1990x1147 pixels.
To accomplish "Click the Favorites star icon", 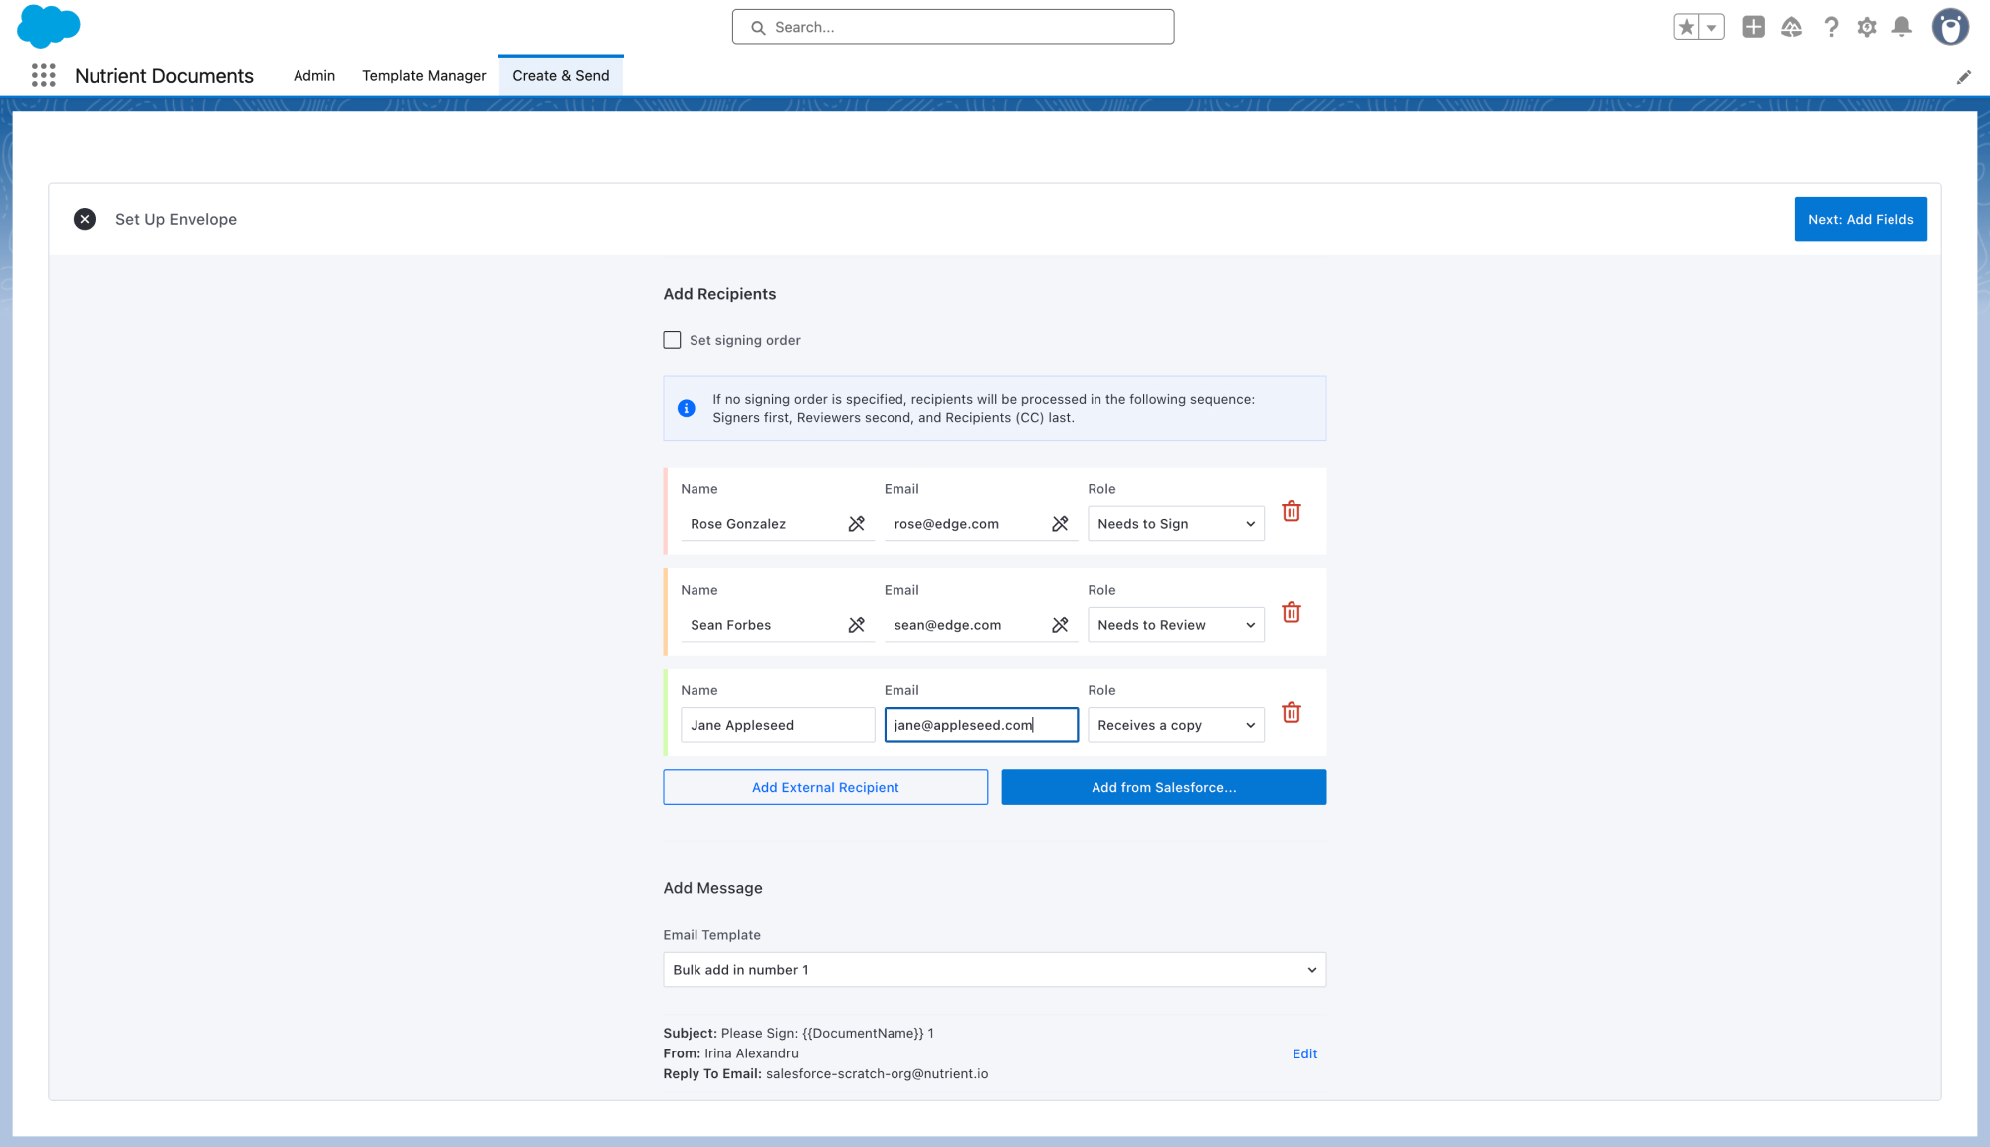I will click(1686, 27).
